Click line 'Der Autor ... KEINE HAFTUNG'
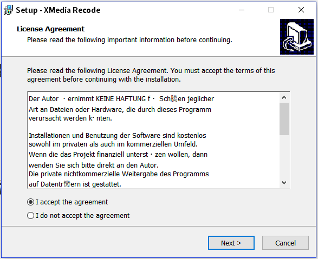Image resolution: width=318 pixels, height=259 pixels. point(121,99)
